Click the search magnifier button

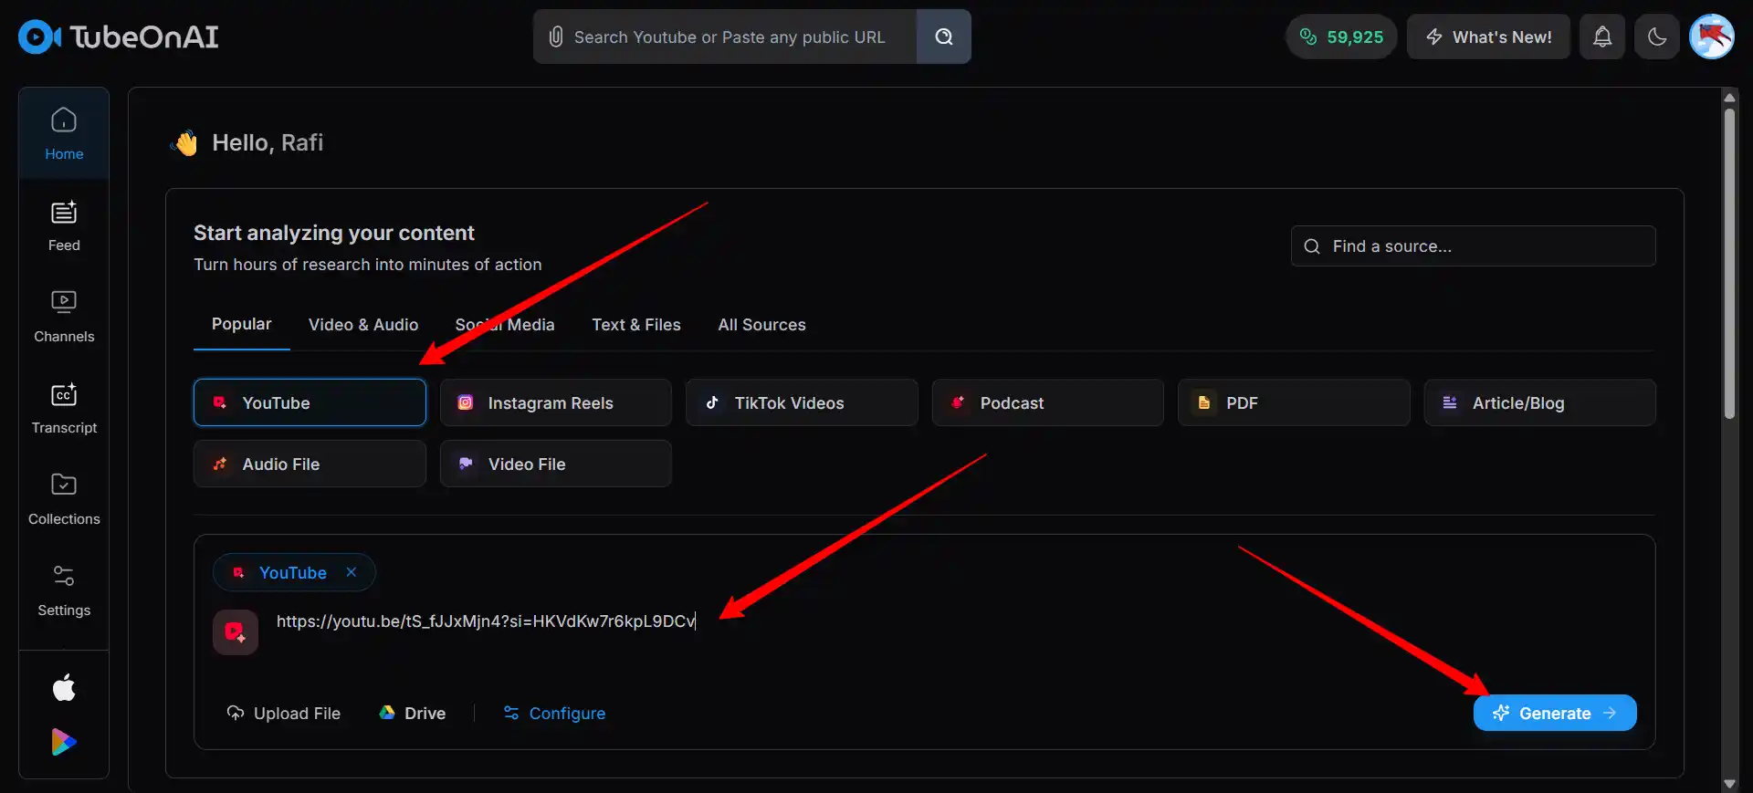[x=943, y=37]
